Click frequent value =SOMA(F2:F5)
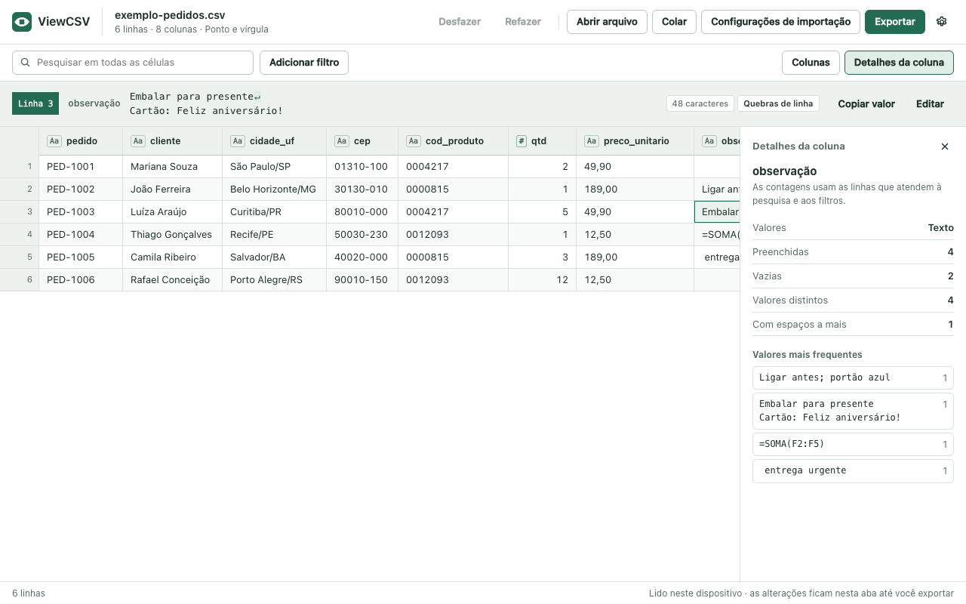This screenshot has height=604, width=966. pos(853,445)
